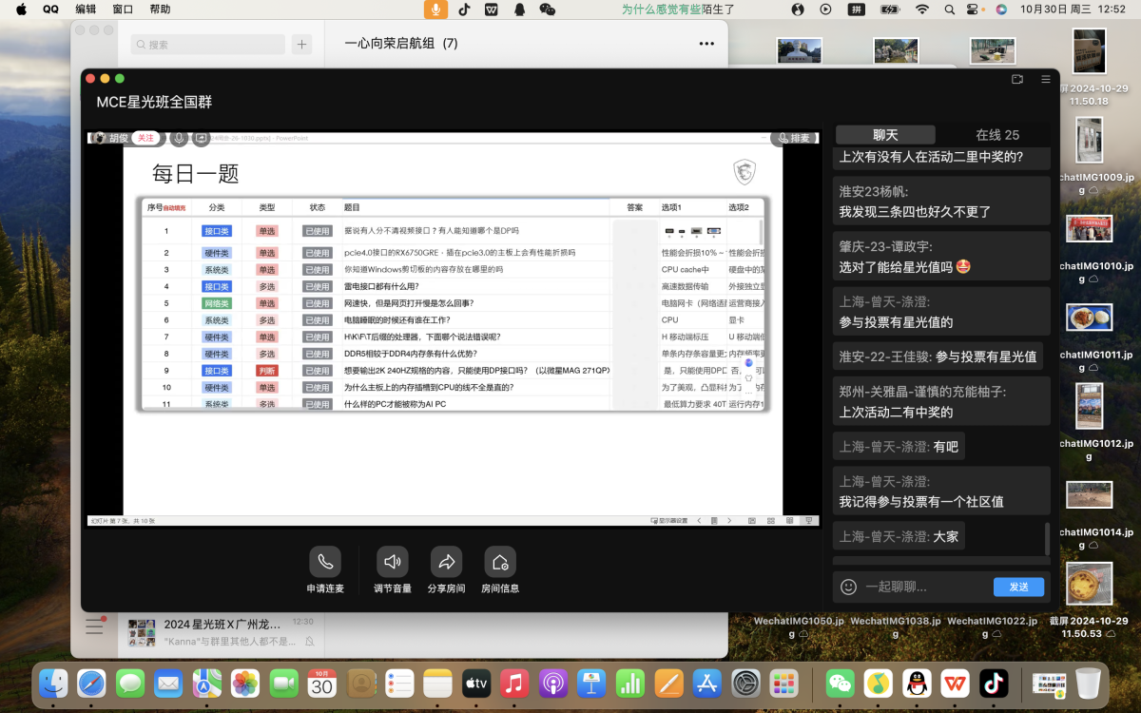Screen dimensions: 1141x713
Task: Focus the 一起聊聊 chat input field
Action: pos(922,587)
